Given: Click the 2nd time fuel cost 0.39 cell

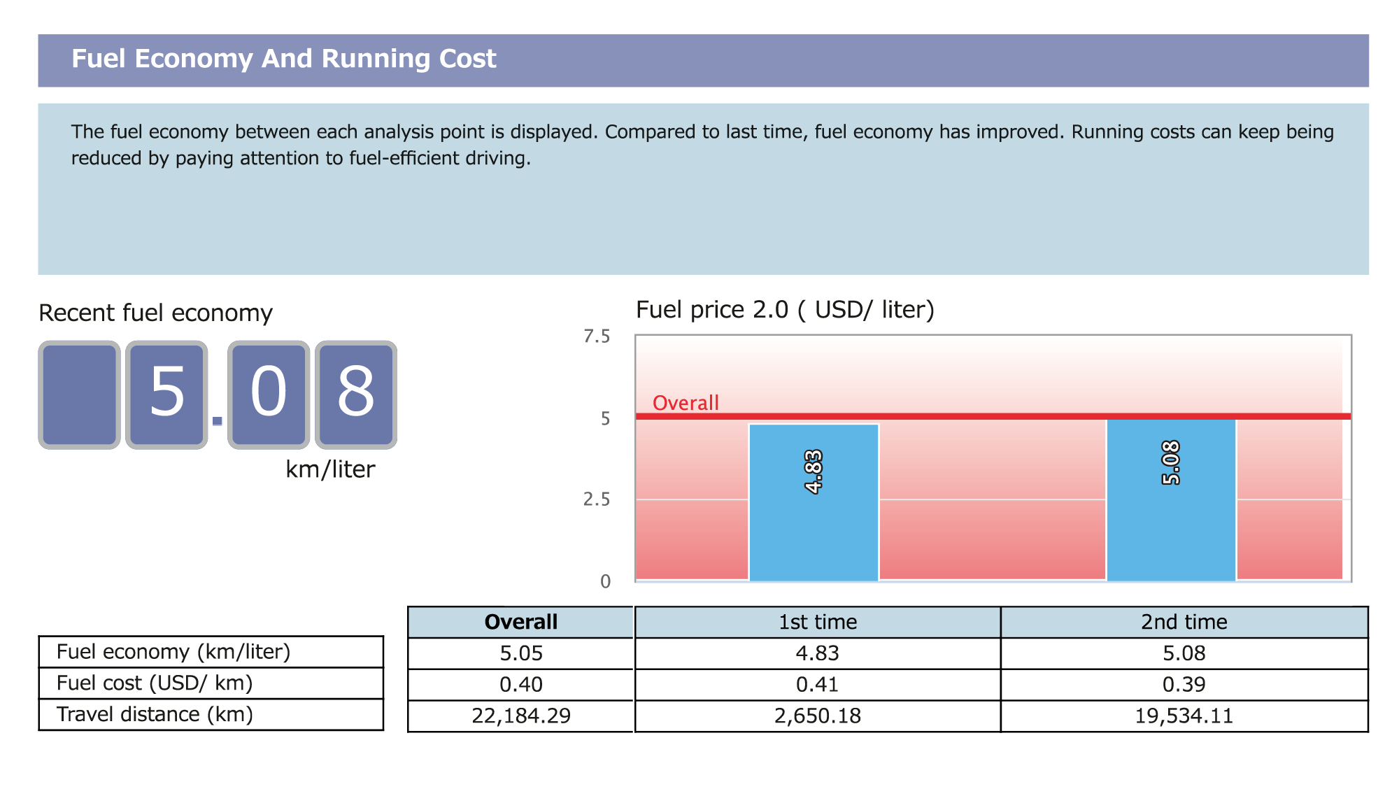Looking at the screenshot, I should click(1184, 685).
